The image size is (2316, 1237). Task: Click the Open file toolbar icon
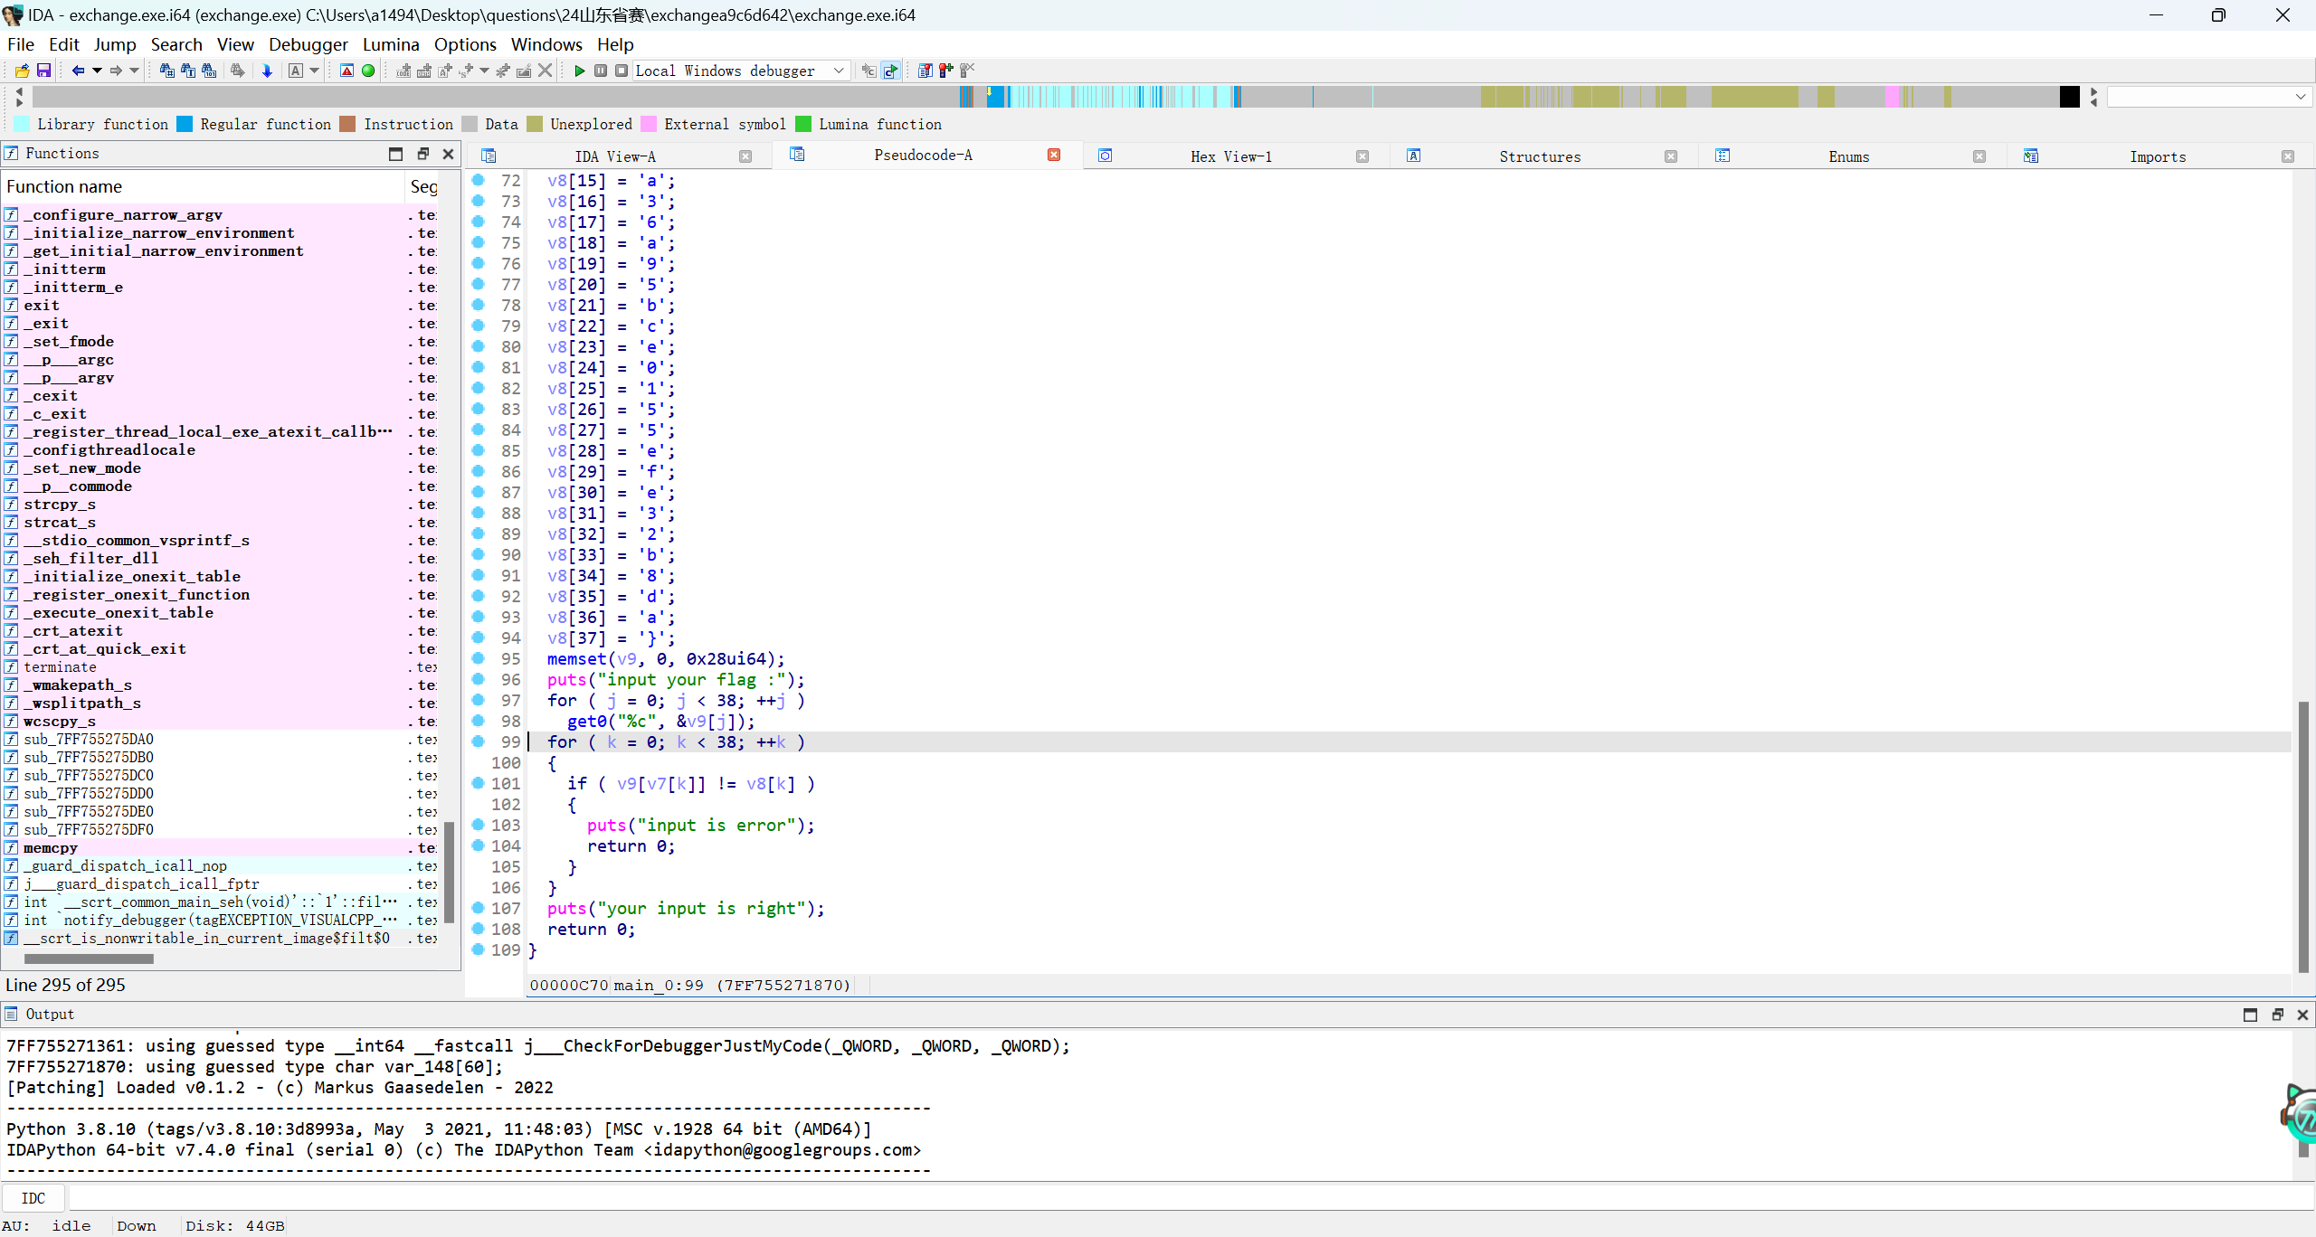pos(23,71)
